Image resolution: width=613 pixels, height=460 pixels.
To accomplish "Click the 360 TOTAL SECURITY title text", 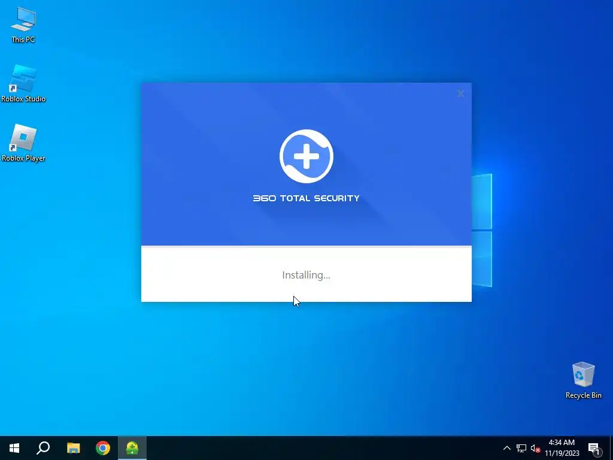I will (306, 198).
